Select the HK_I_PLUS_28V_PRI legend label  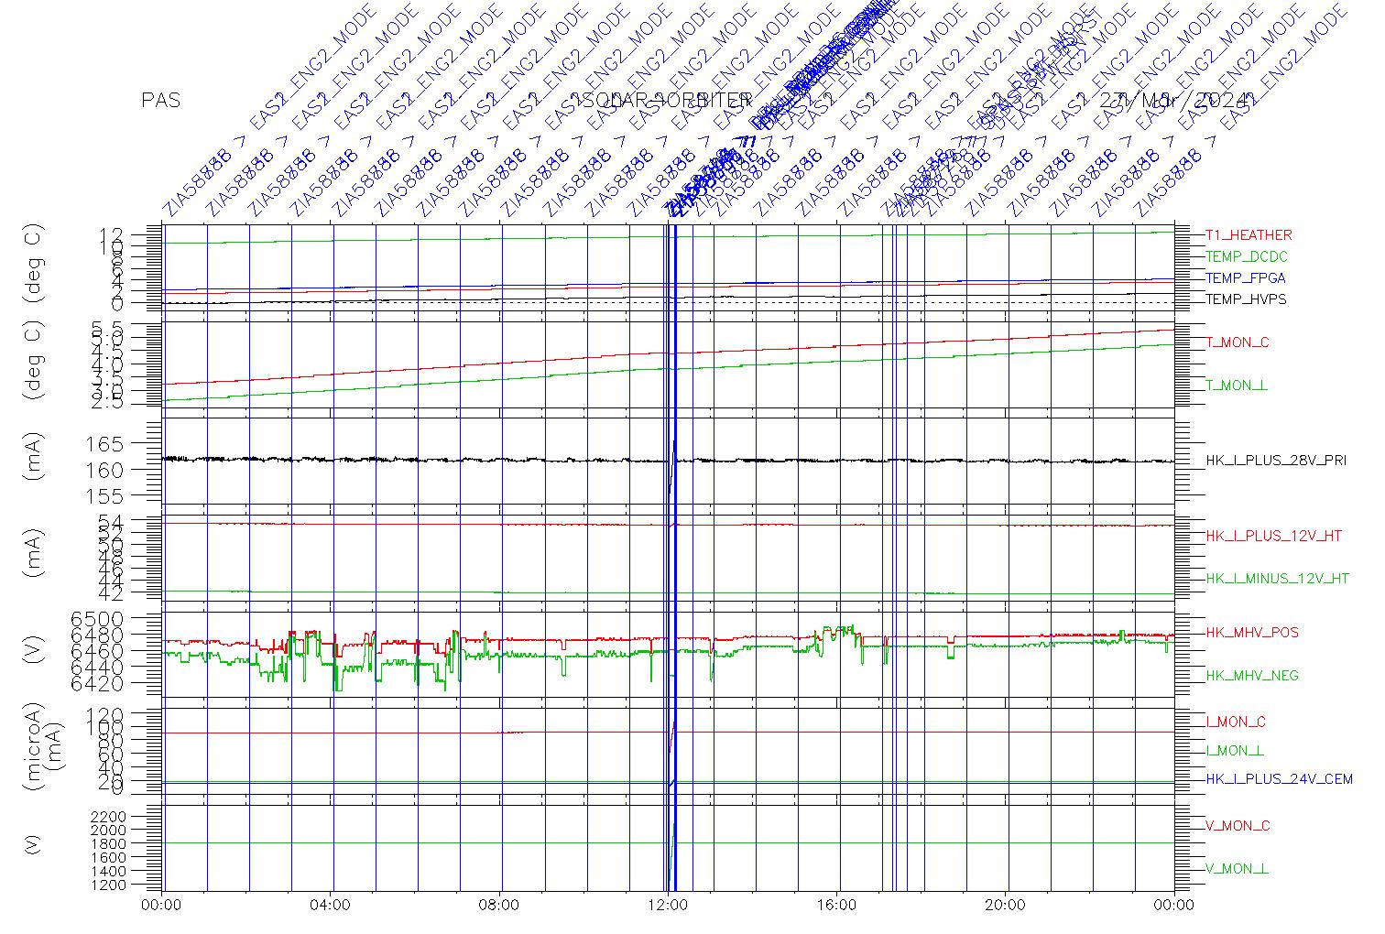click(1276, 461)
